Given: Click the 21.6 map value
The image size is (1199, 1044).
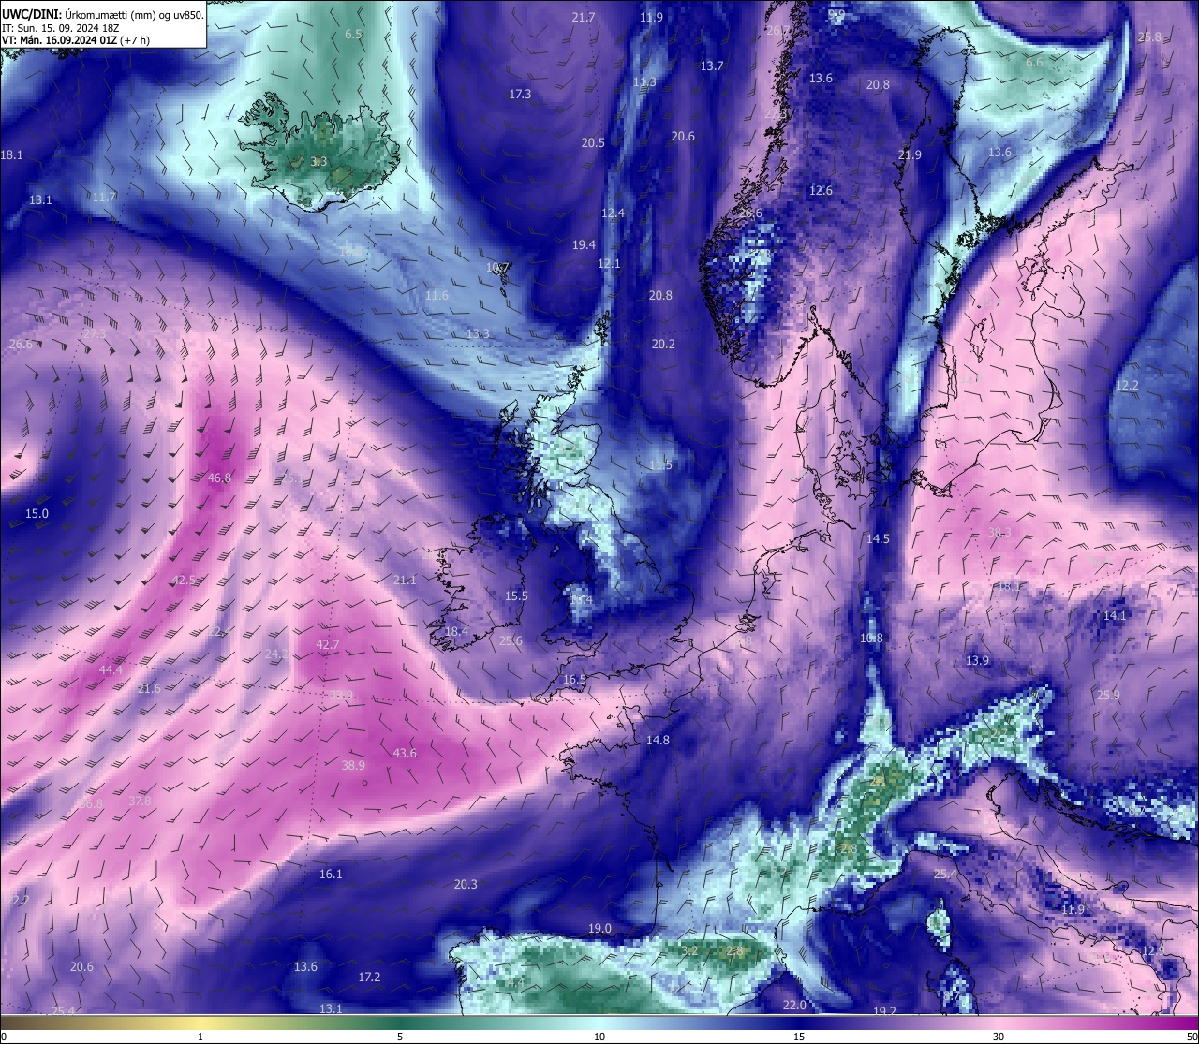Looking at the screenshot, I should click(x=149, y=688).
